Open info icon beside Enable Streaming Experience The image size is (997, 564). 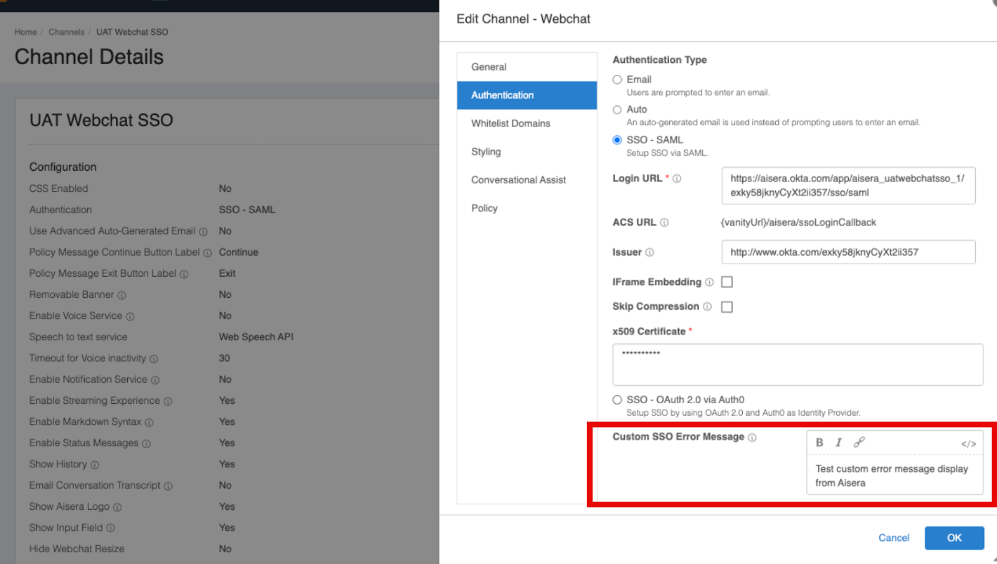[168, 401]
